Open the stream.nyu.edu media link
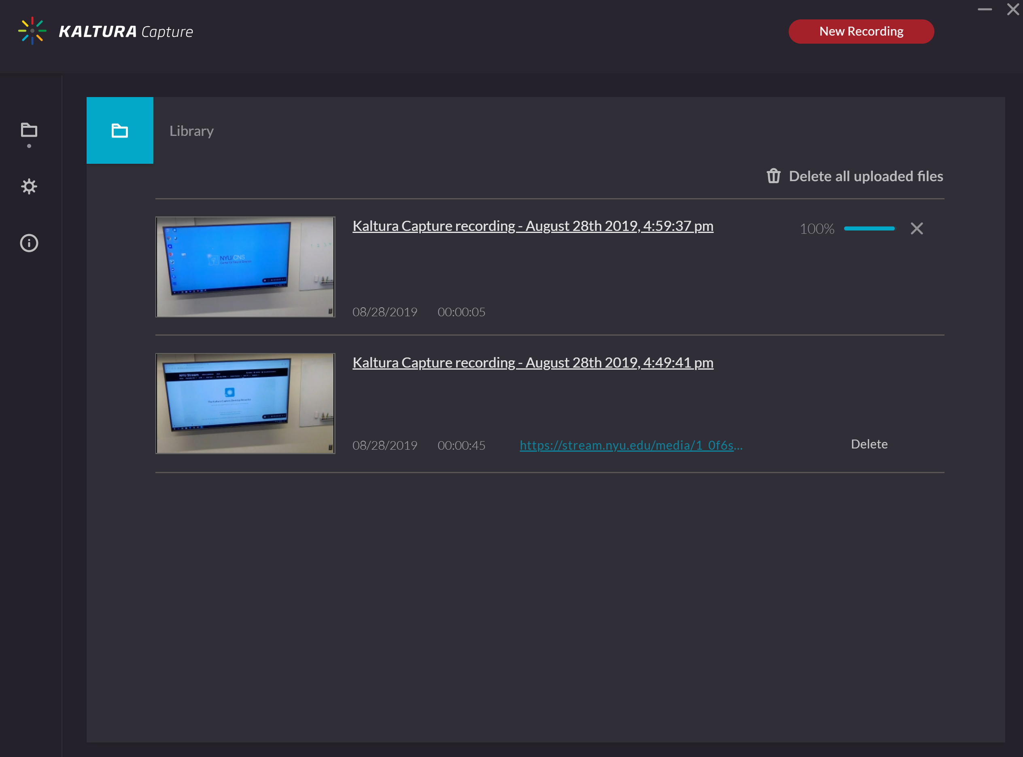The height and width of the screenshot is (757, 1023). point(630,445)
